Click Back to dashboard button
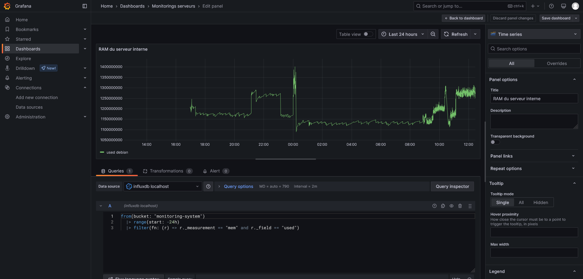This screenshot has height=279, width=583. click(463, 18)
